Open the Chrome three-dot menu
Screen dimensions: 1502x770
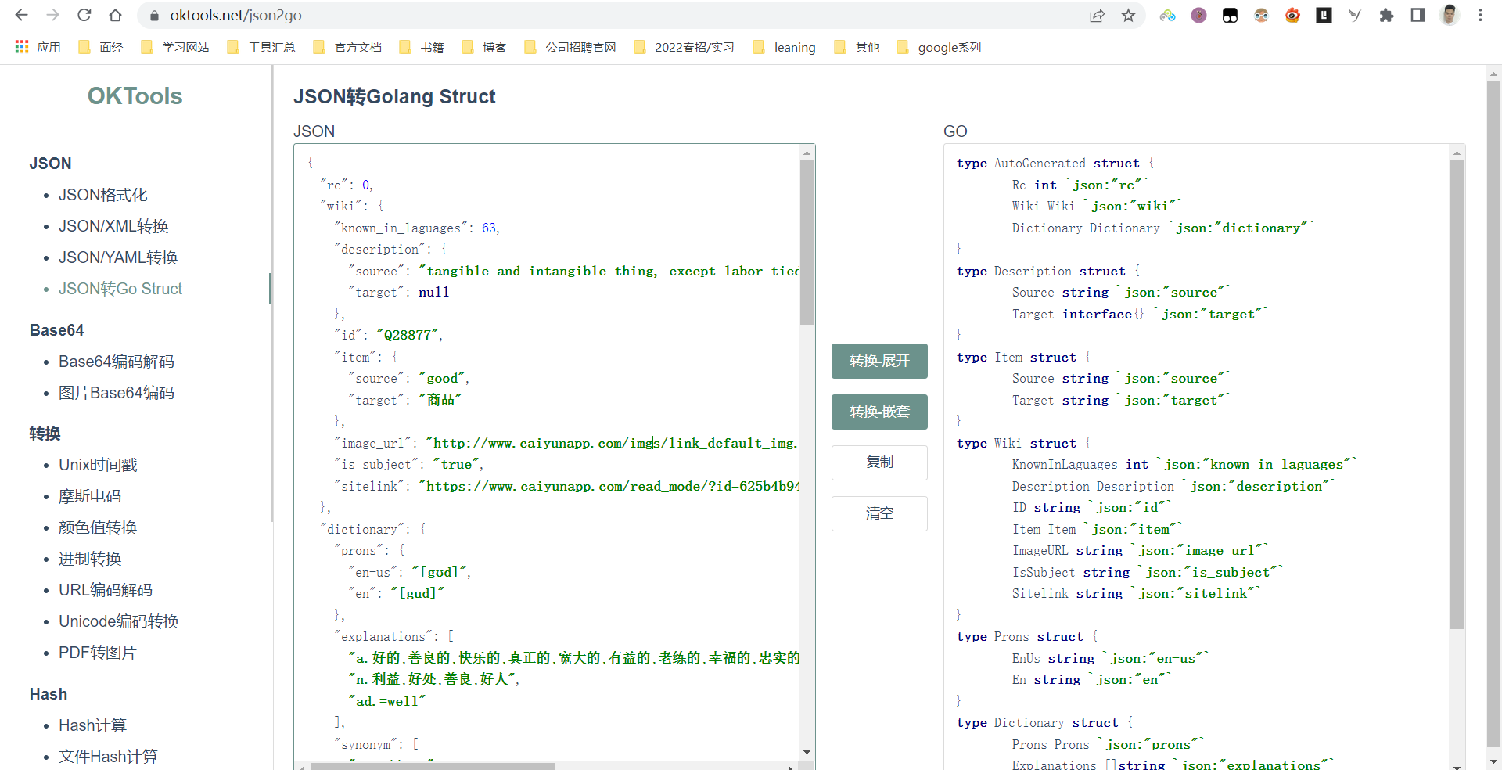click(x=1480, y=16)
